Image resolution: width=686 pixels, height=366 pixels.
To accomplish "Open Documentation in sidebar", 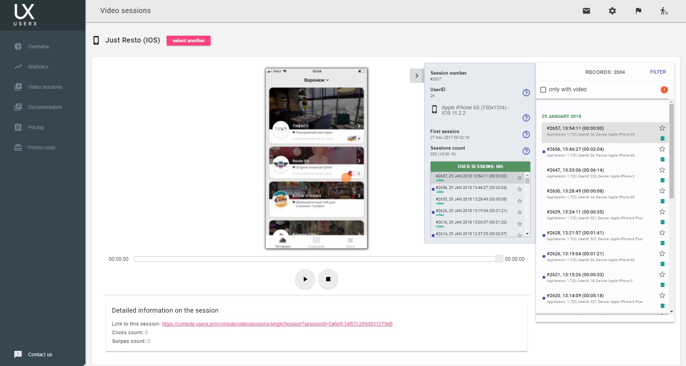I will click(45, 107).
